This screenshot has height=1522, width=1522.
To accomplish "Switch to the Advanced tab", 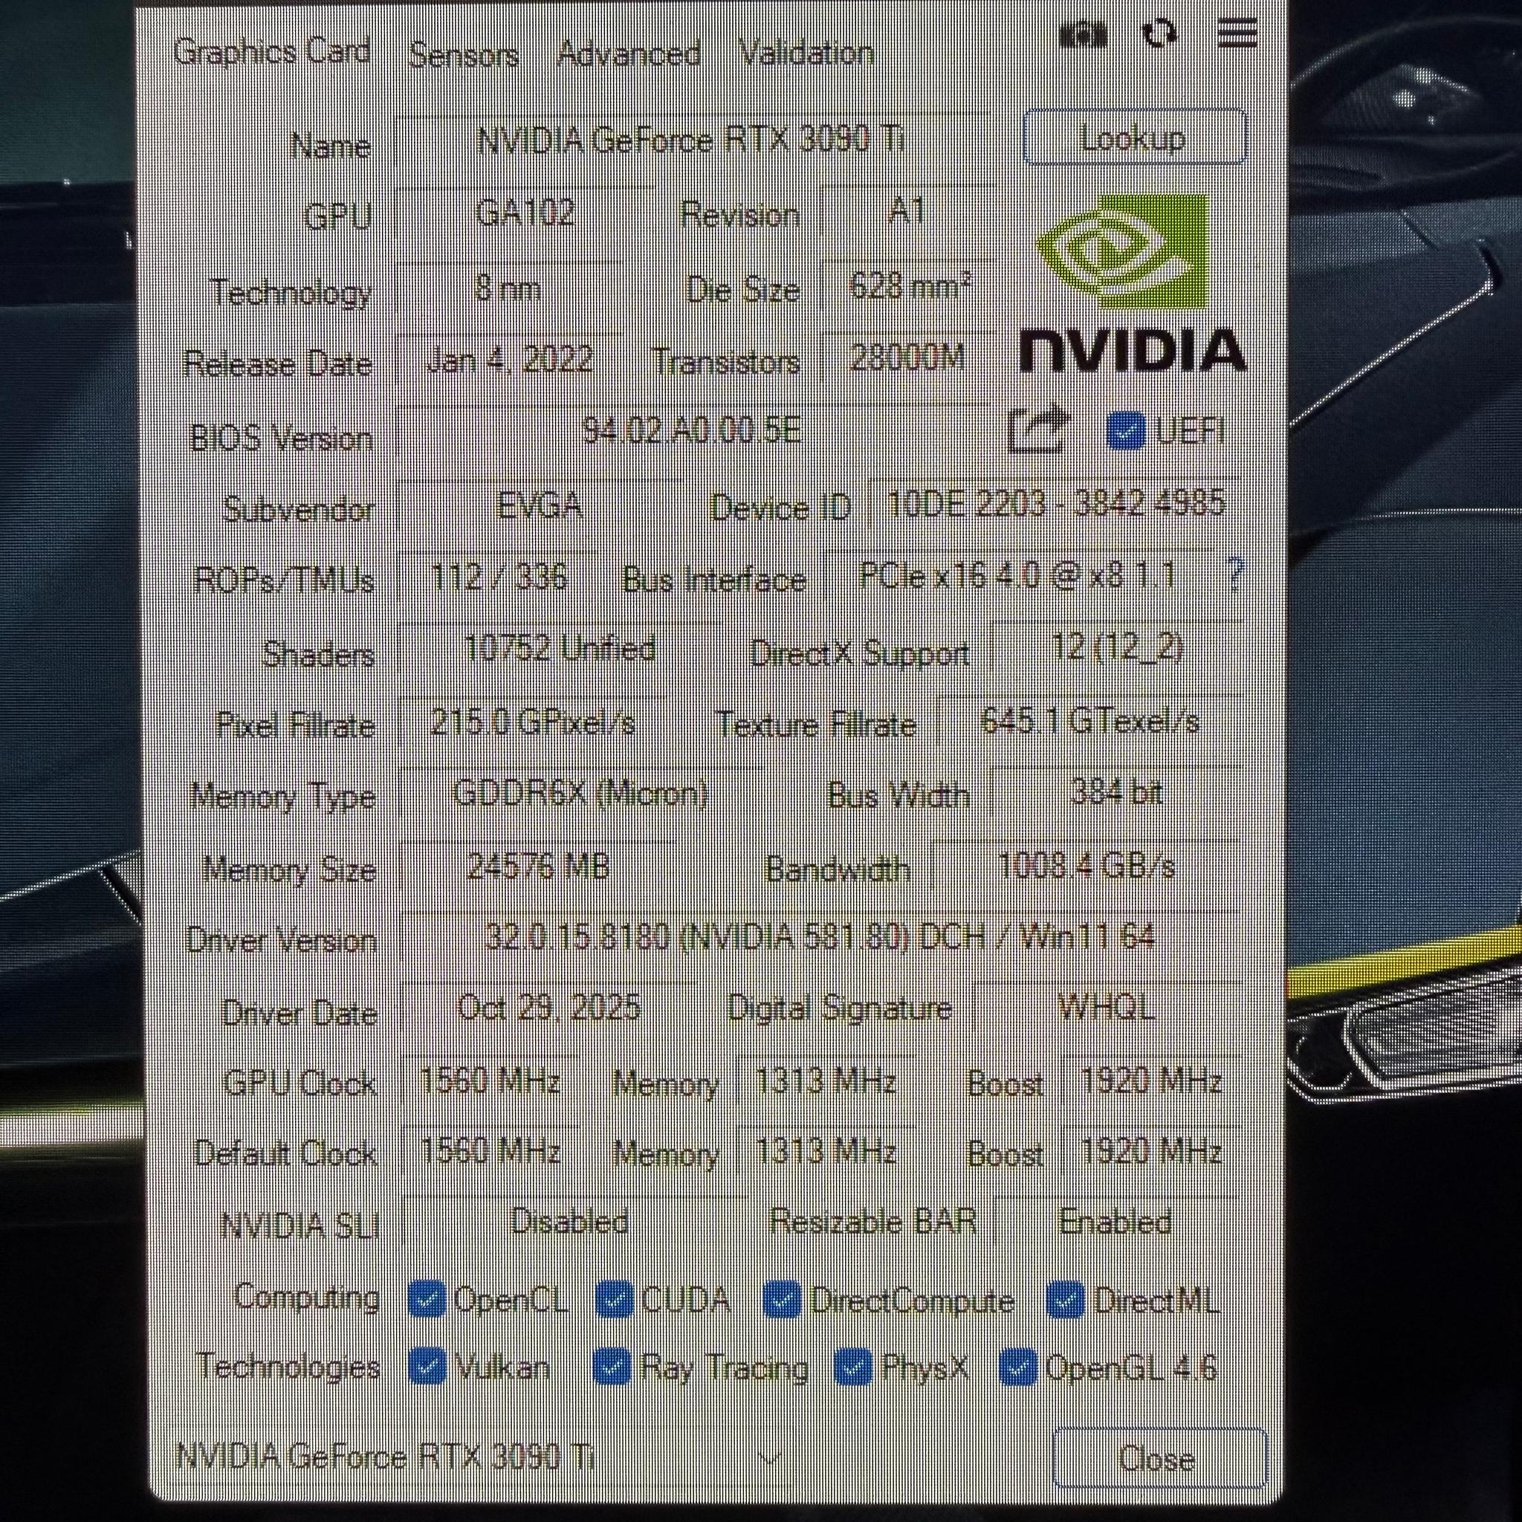I will click(629, 54).
